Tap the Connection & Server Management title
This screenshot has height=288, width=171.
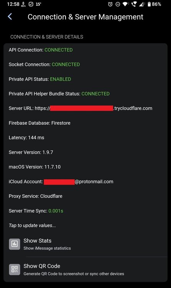click(85, 17)
